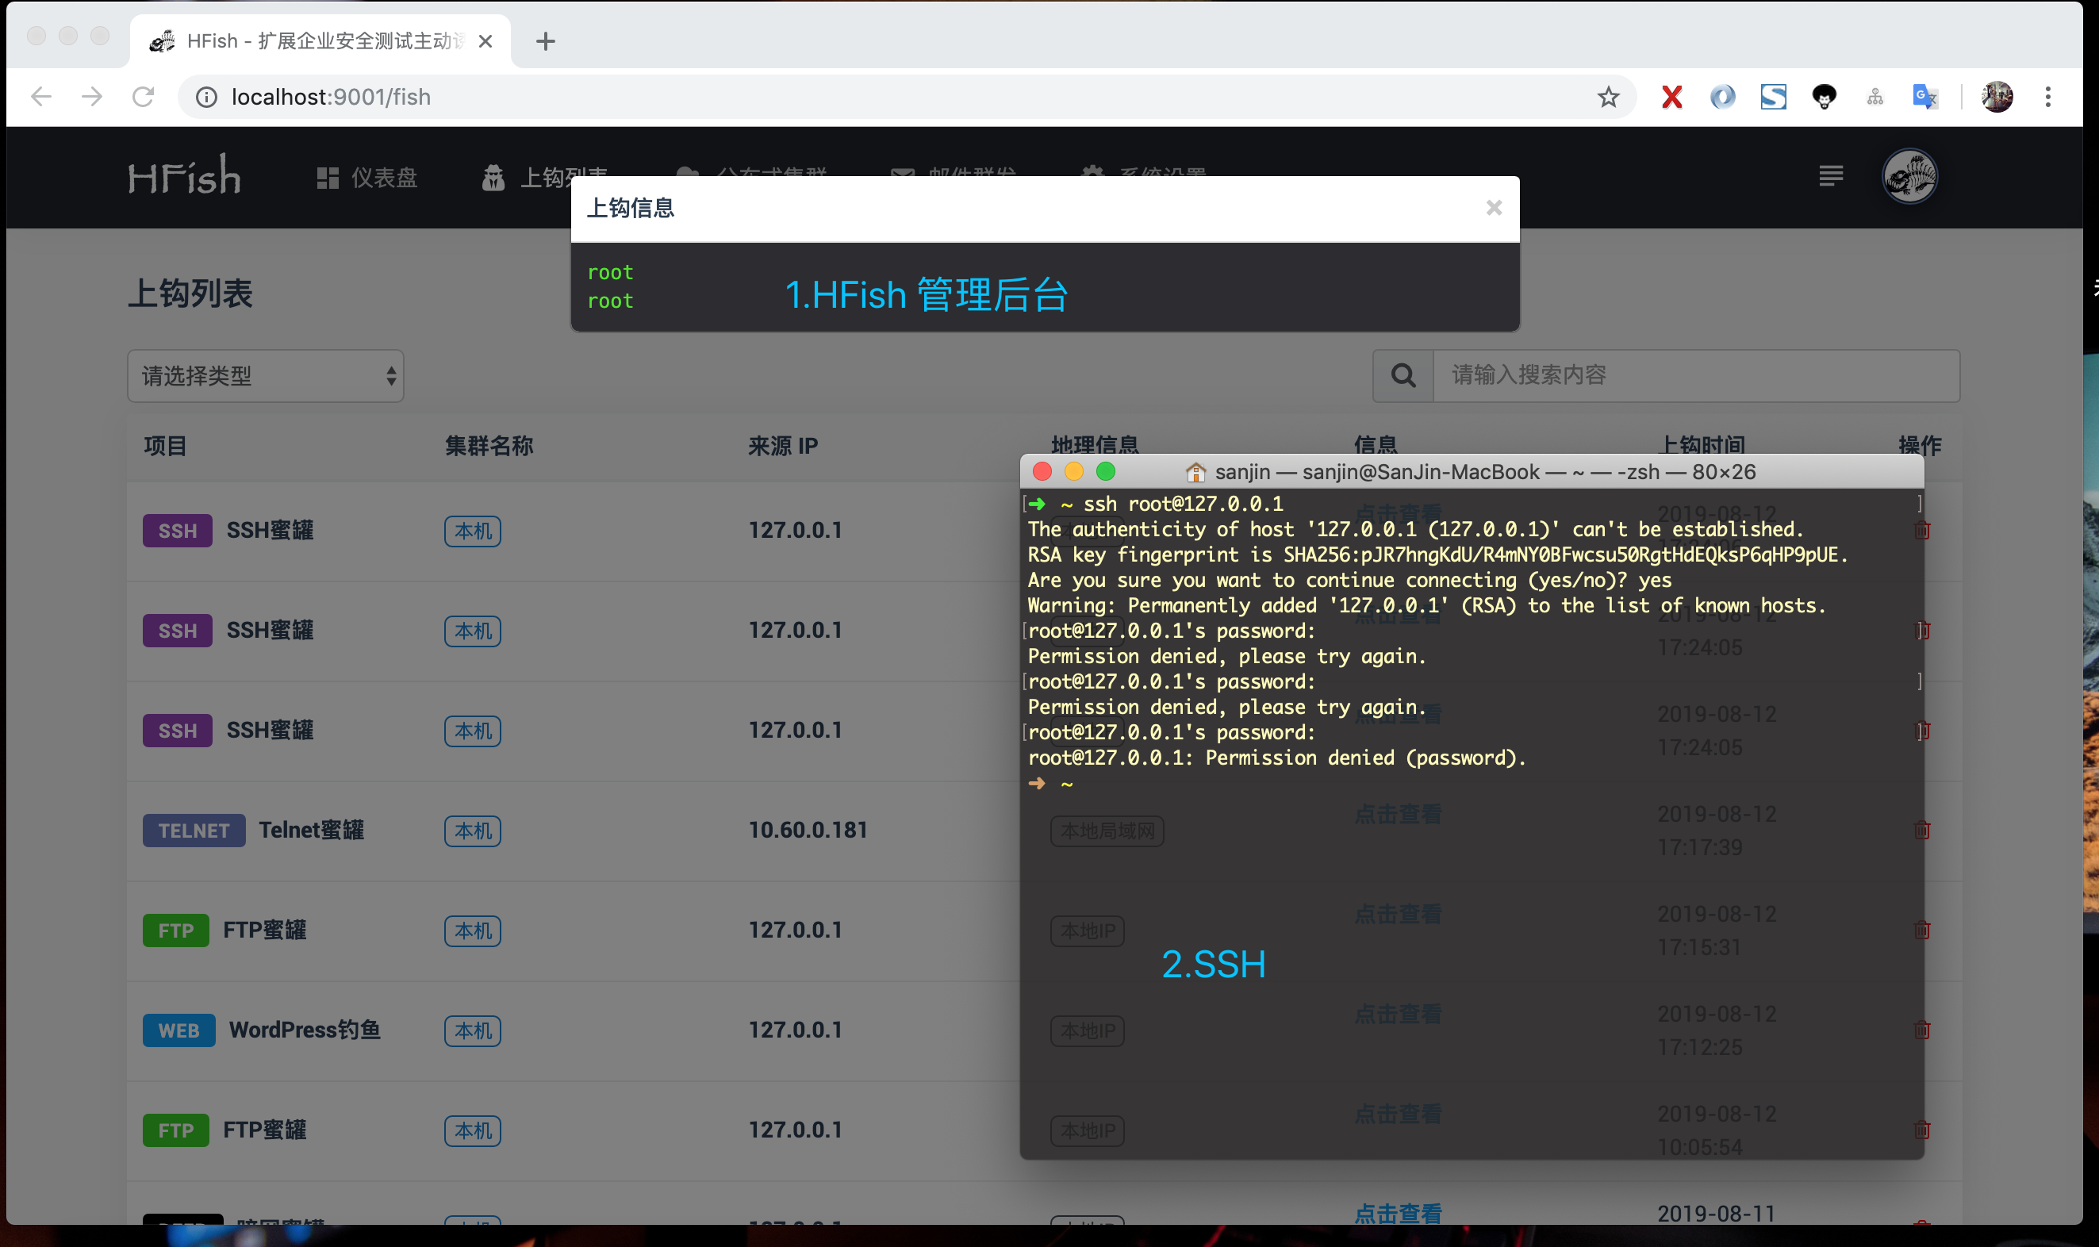Click 本机 tag in Telnet蜜罐 row
The image size is (2099, 1247).
point(472,831)
